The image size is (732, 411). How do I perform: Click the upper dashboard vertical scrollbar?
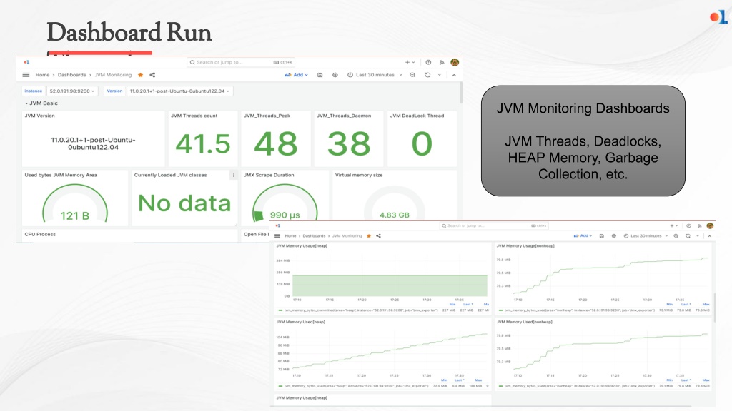point(461,93)
